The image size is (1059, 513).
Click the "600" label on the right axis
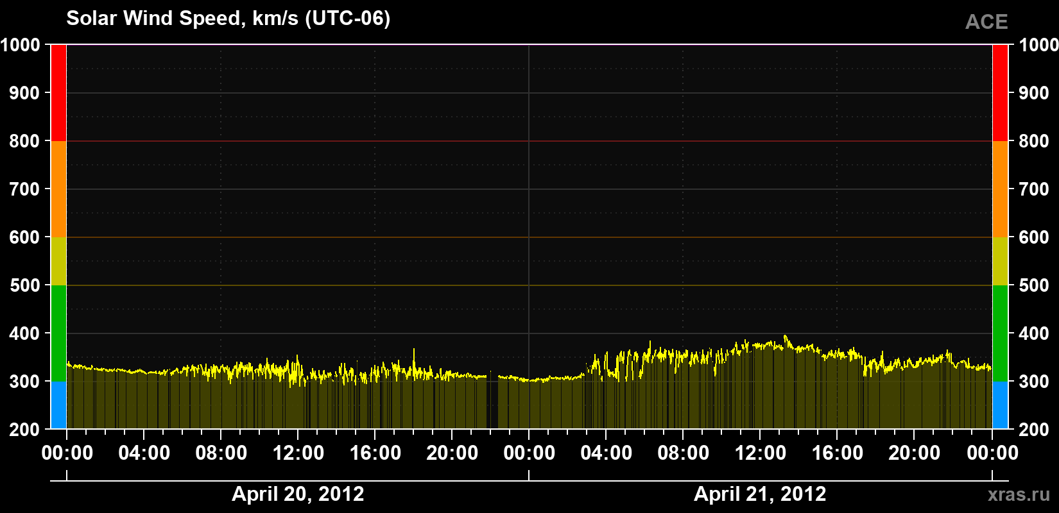pos(1034,237)
